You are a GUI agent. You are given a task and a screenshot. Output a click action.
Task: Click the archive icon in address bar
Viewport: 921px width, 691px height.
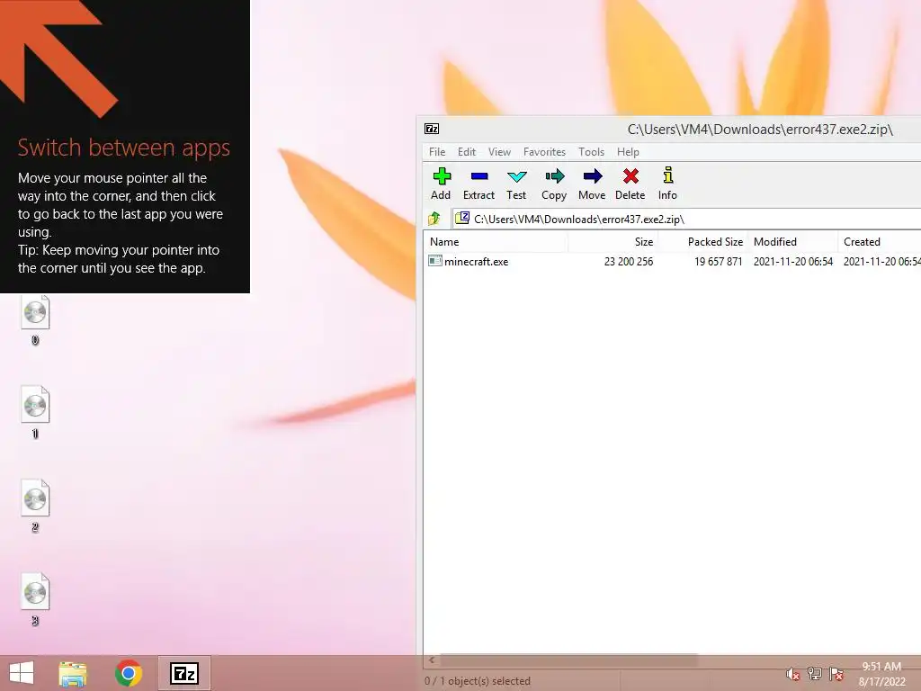tap(462, 218)
